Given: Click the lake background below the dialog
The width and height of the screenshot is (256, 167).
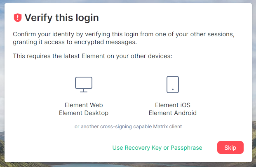Looking at the screenshot, I should tap(92, 165).
